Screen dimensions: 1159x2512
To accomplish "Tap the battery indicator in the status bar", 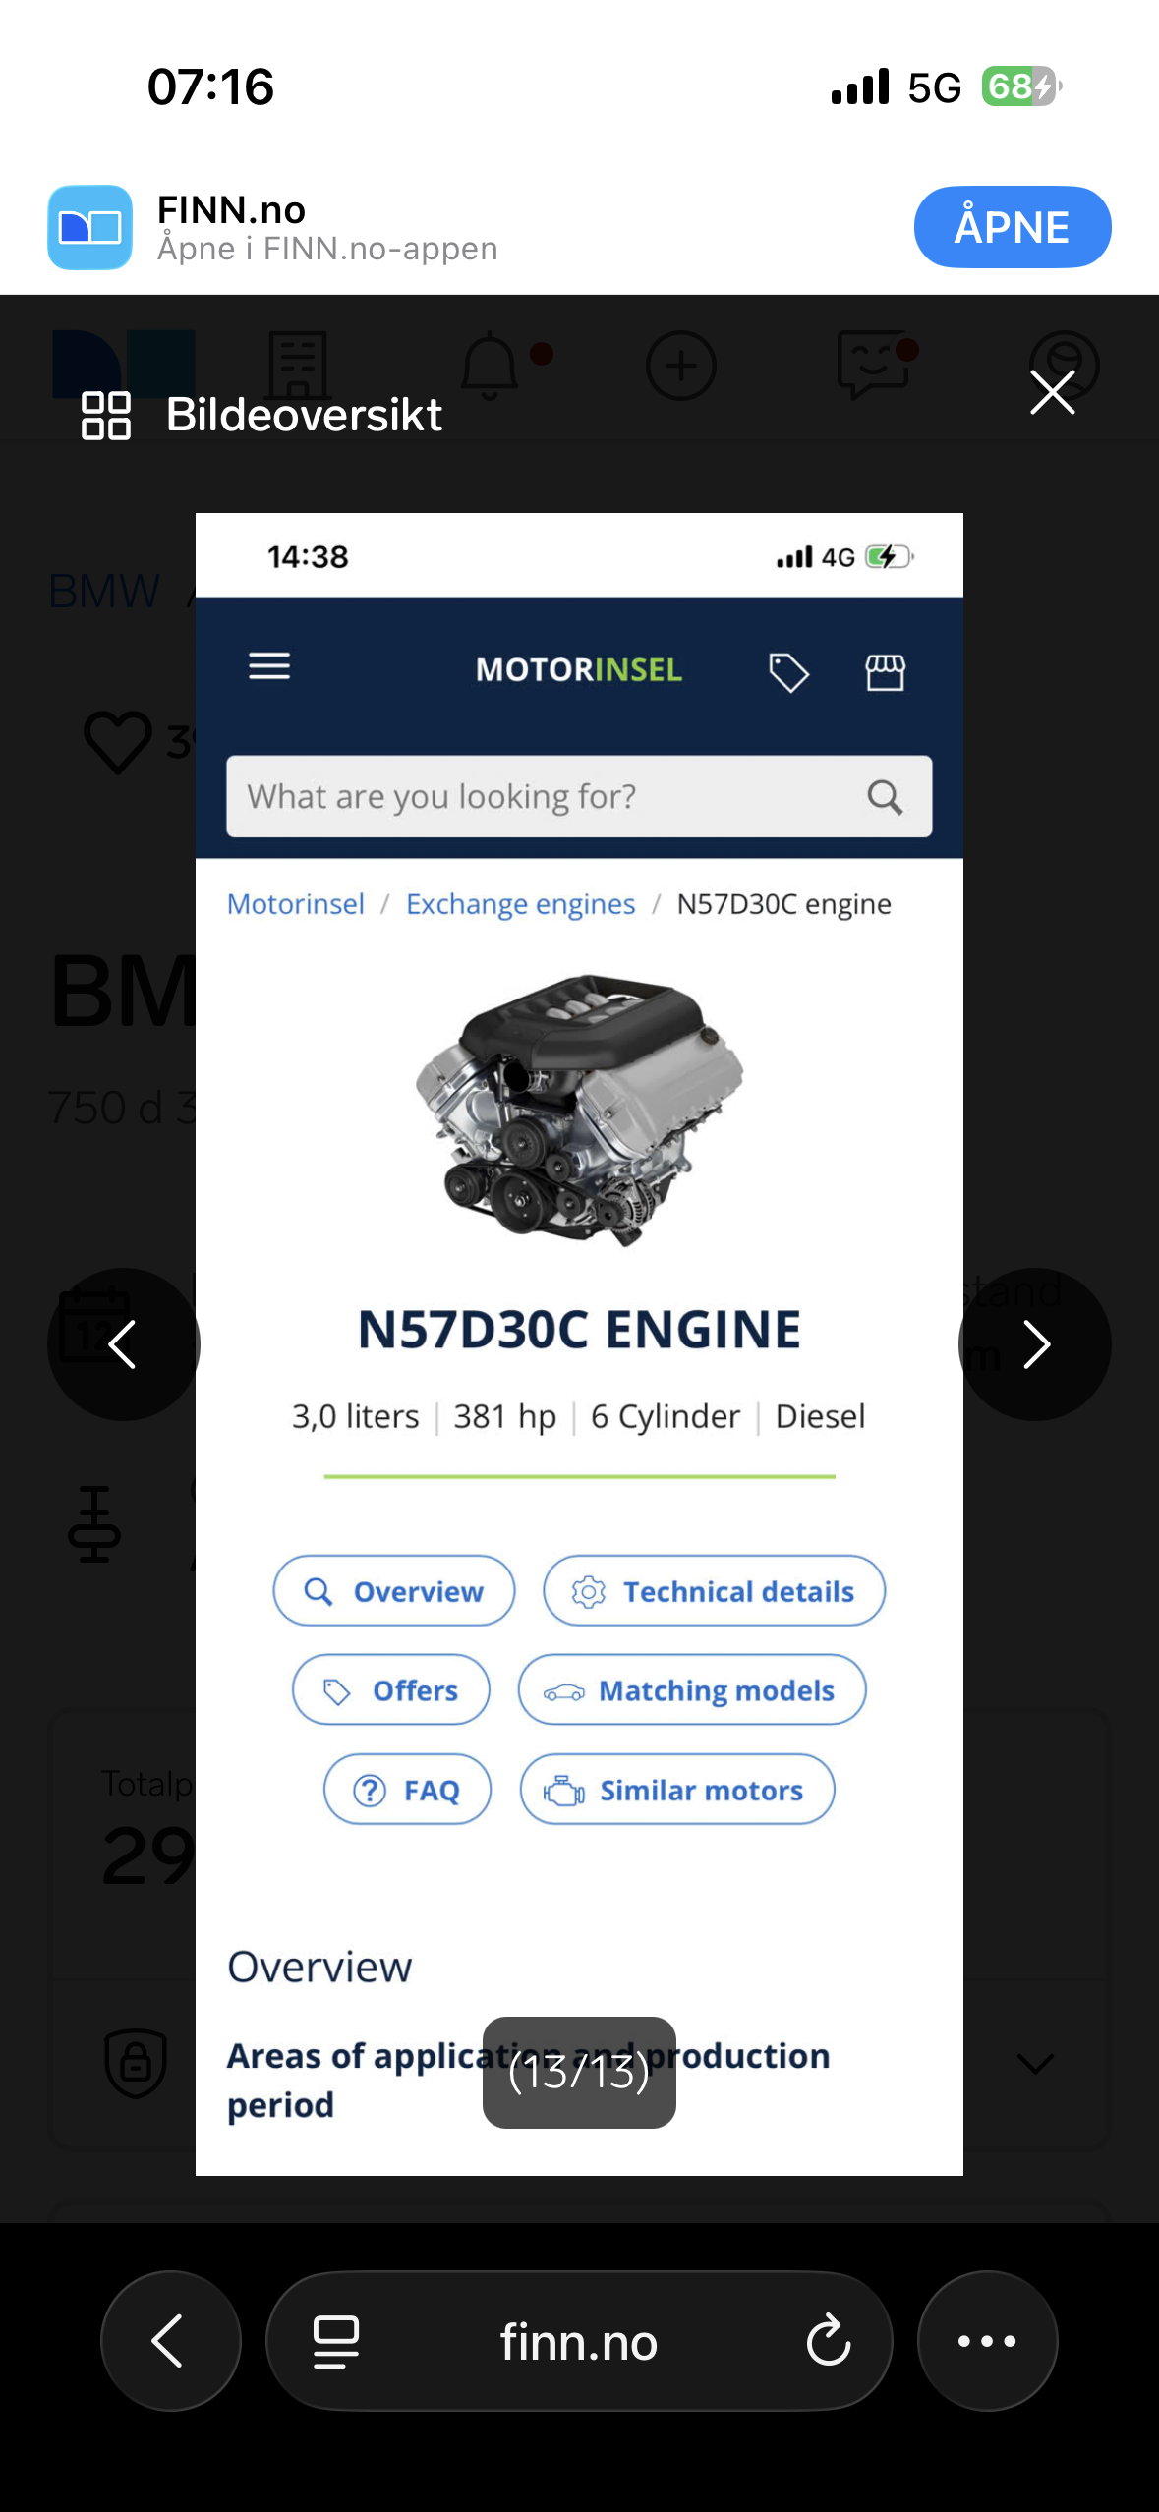I will [x=1021, y=86].
